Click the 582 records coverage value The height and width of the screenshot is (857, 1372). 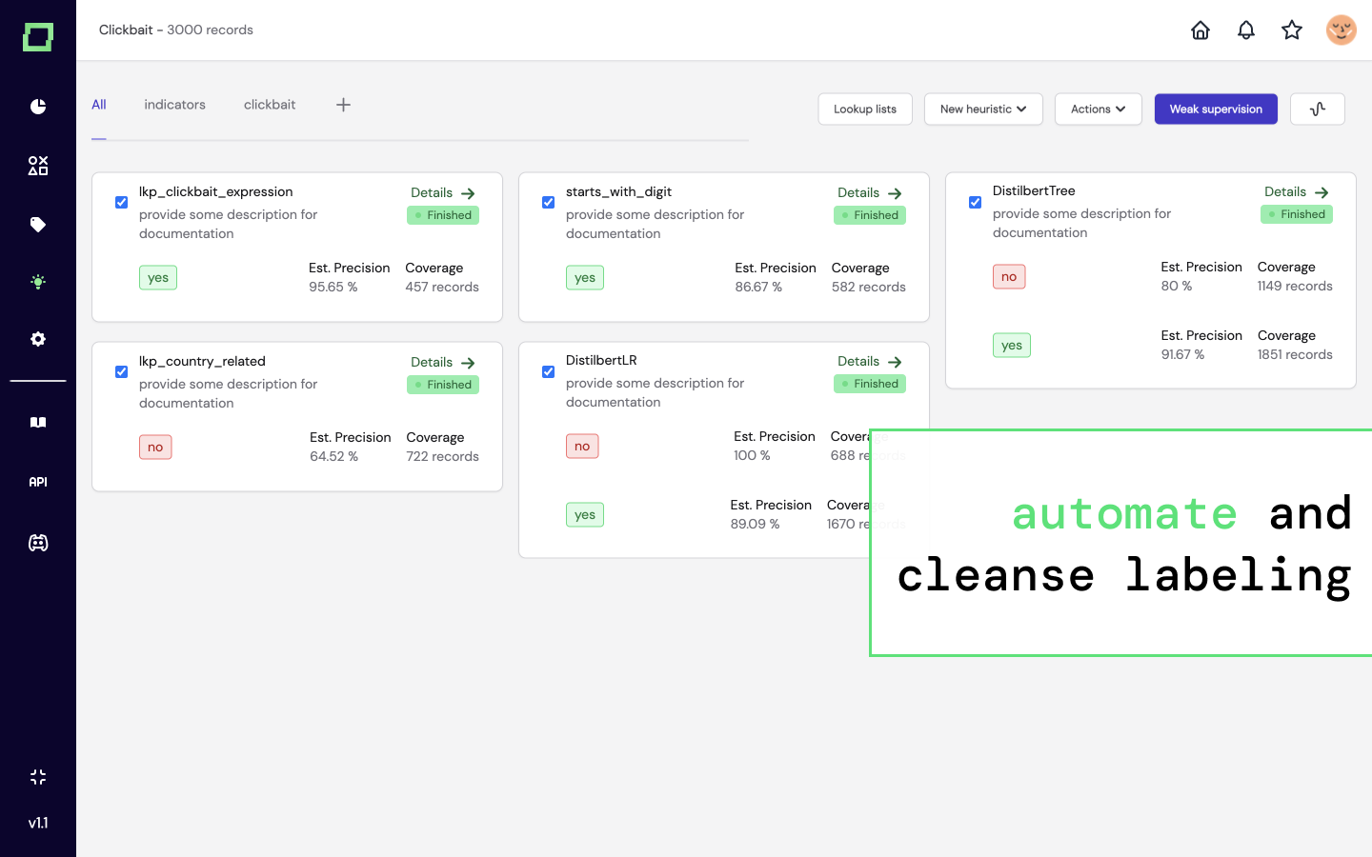click(x=869, y=287)
